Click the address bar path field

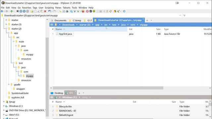click(x=90, y=16)
